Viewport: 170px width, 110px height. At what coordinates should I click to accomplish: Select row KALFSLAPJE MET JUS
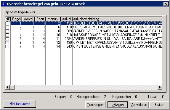coord(84,27)
